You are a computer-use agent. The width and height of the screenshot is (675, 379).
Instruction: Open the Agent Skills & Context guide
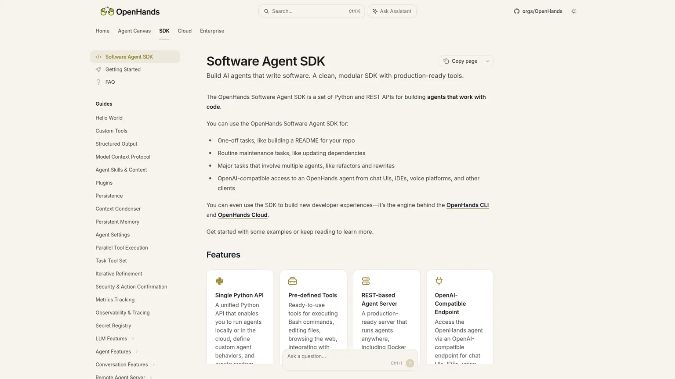tap(121, 170)
